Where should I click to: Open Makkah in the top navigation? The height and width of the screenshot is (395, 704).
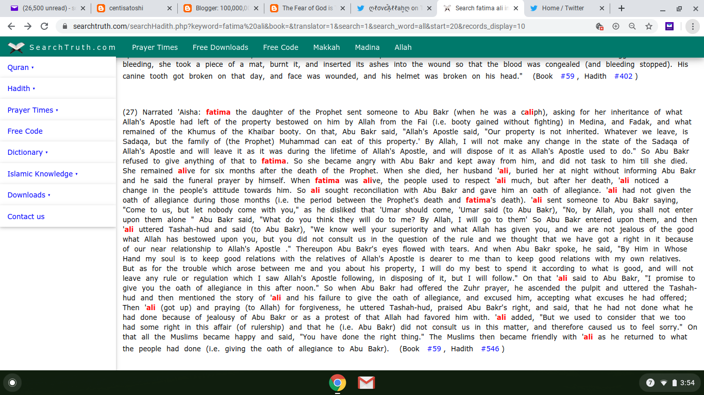(x=327, y=47)
